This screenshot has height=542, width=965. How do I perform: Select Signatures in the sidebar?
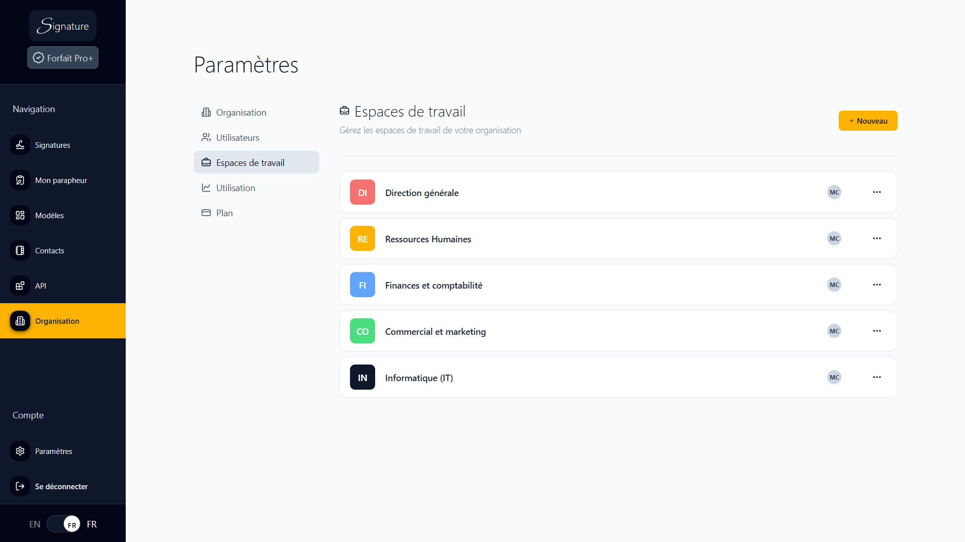click(20, 145)
